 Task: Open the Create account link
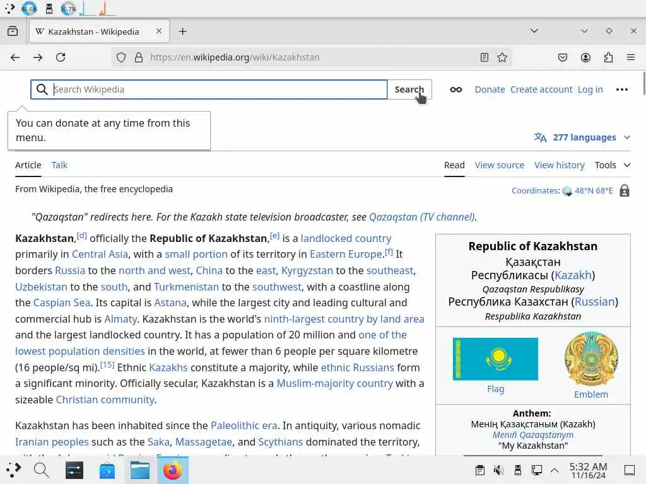click(x=541, y=89)
